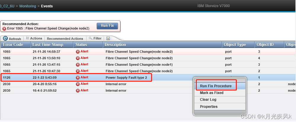This screenshot has height=122, width=296.
Task: Click the floppy disk save icon
Action: coord(108,39)
